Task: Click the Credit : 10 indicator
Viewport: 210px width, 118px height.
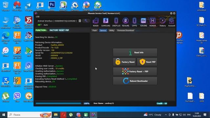Action: point(162,104)
